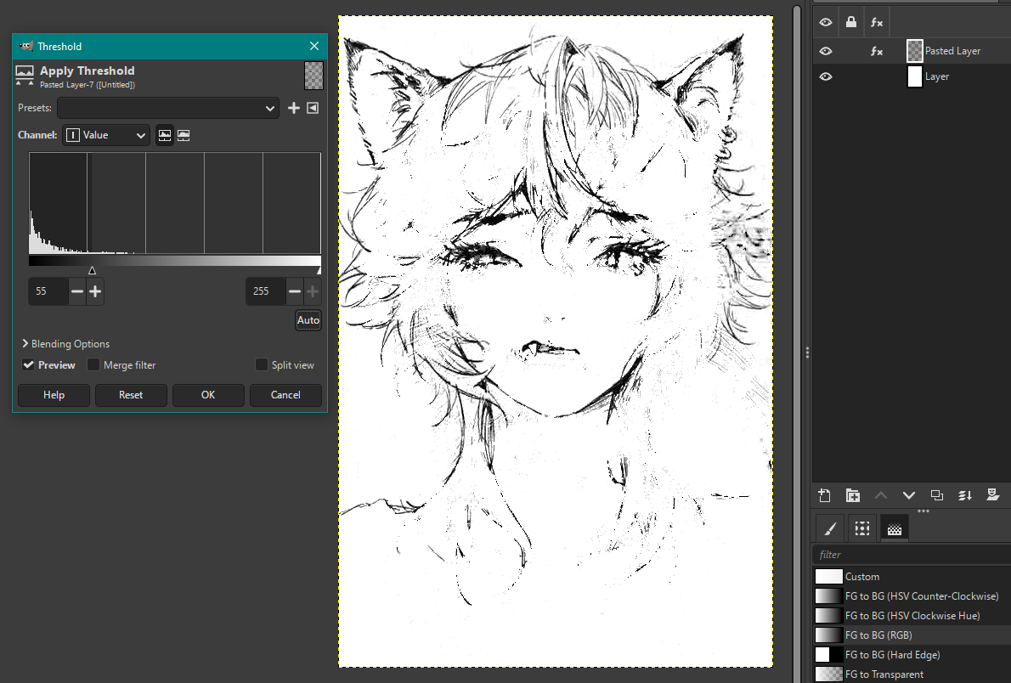Image resolution: width=1011 pixels, height=683 pixels.
Task: Hide the Pasted Layer
Action: click(825, 51)
